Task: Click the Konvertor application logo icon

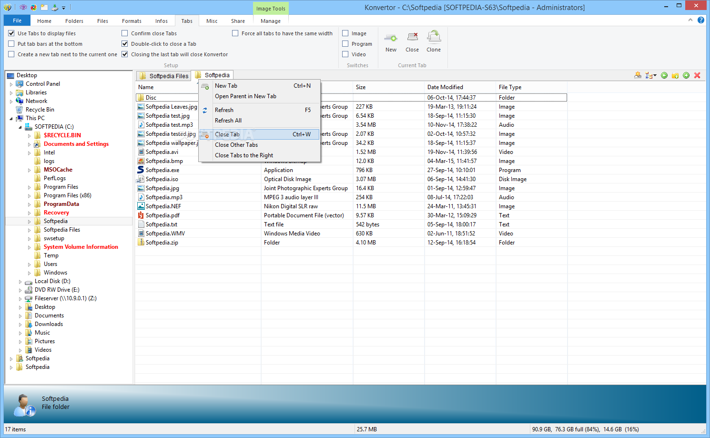Action: point(8,7)
